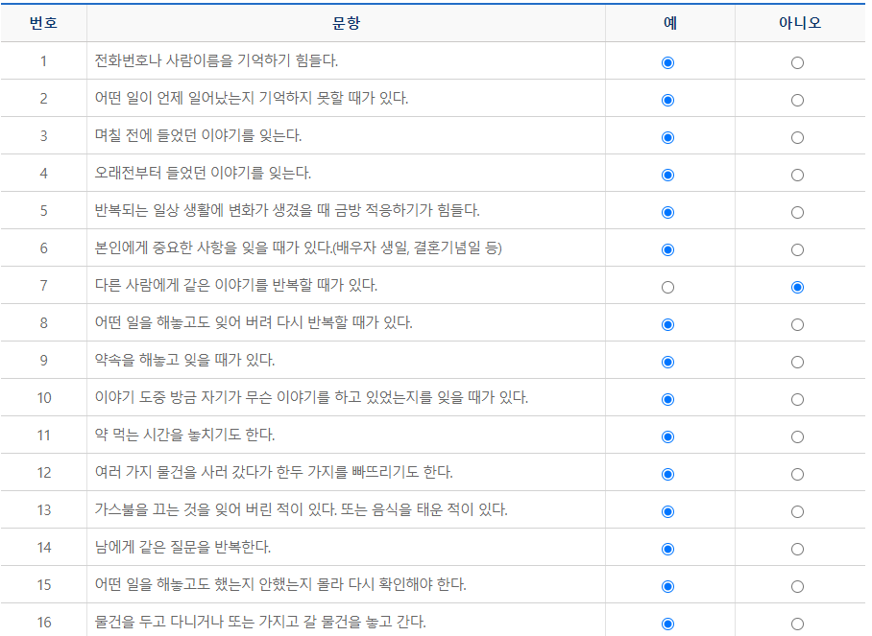The width and height of the screenshot is (872, 636).
Task: Click the 문항 column header
Action: click(x=346, y=23)
